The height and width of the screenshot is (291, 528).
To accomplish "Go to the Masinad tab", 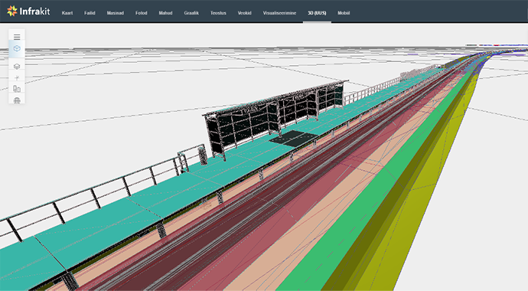I will [x=115, y=13].
